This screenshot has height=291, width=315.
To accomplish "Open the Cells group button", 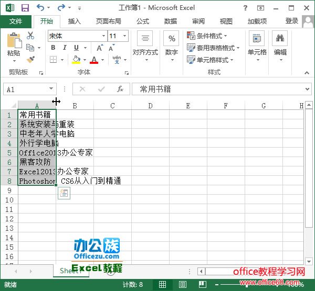I will pos(257,38).
